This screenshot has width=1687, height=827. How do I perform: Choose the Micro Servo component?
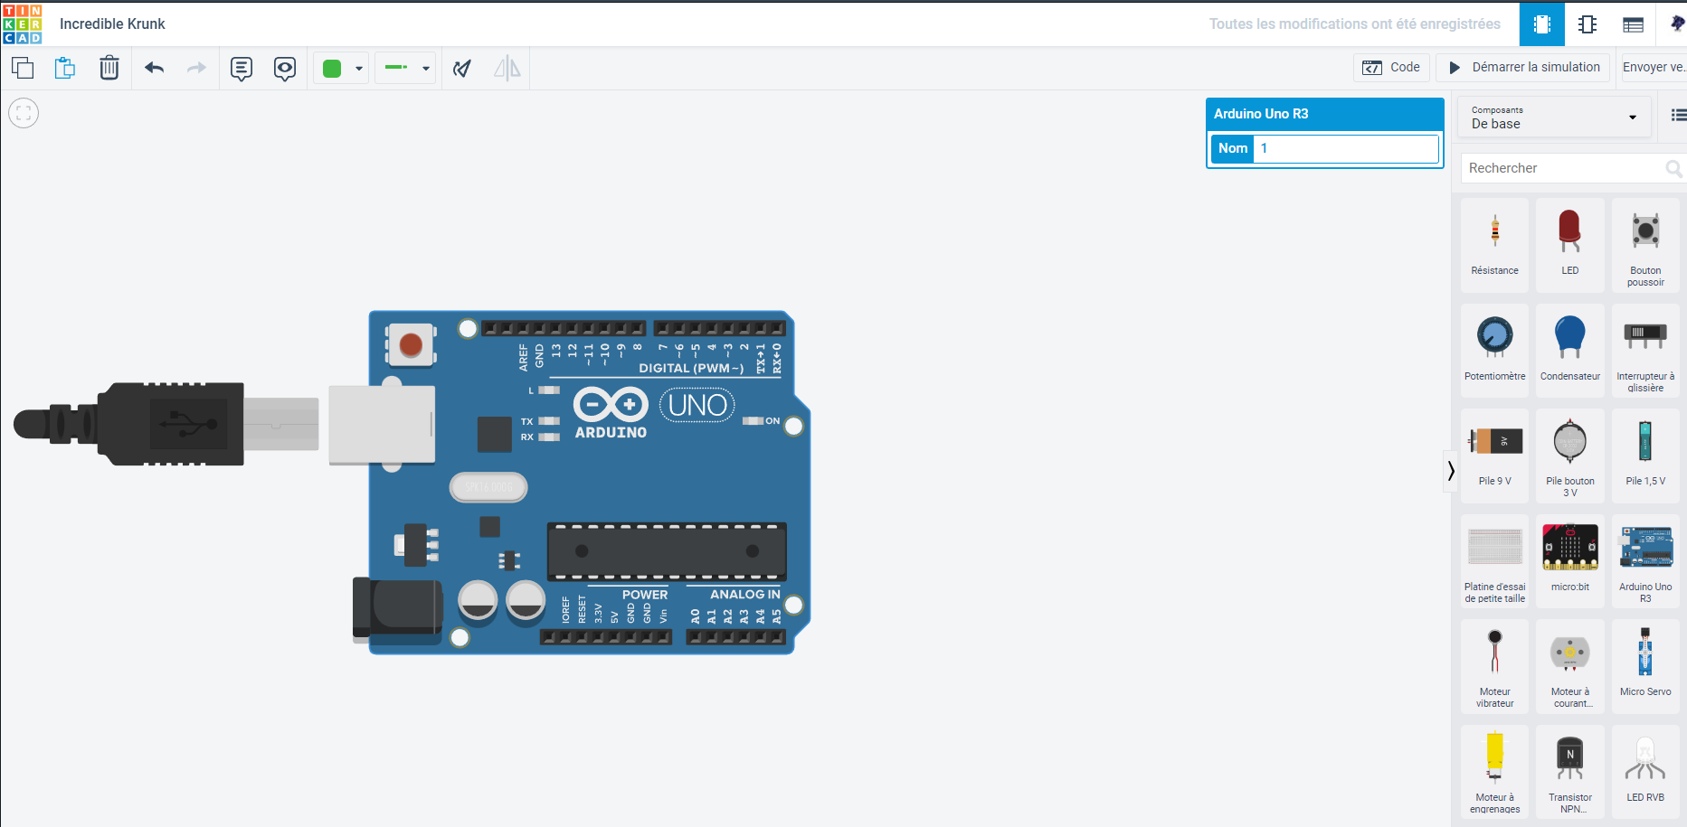[1645, 664]
